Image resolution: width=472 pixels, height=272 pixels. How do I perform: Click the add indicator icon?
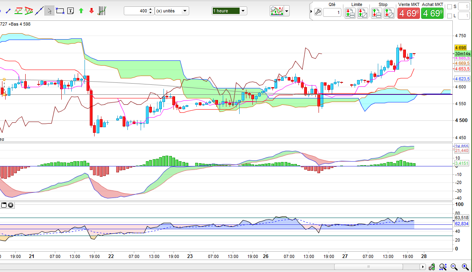pyautogui.click(x=276, y=11)
